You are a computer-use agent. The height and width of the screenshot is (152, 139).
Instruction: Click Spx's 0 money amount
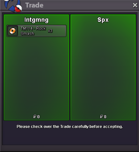pos(105,117)
